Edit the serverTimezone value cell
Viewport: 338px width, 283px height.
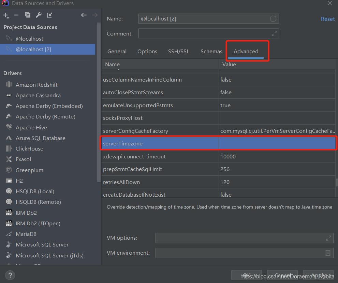(x=277, y=144)
